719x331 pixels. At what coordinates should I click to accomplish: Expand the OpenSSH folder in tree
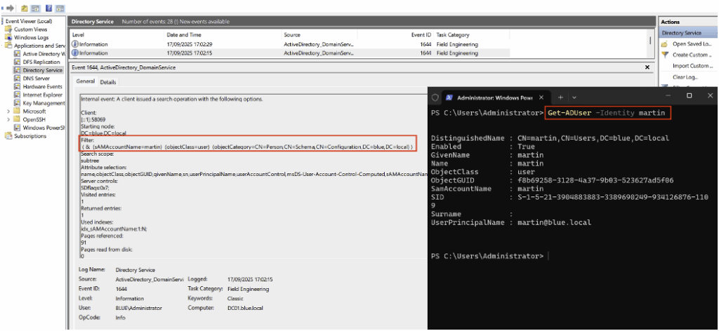(x=8, y=119)
